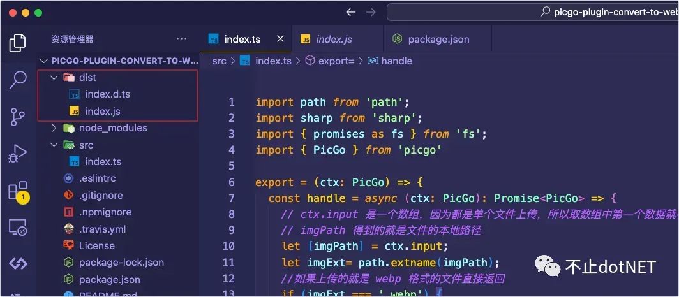The width and height of the screenshot is (679, 297).
Task: Collapse the src folder chevron
Action: click(x=54, y=145)
